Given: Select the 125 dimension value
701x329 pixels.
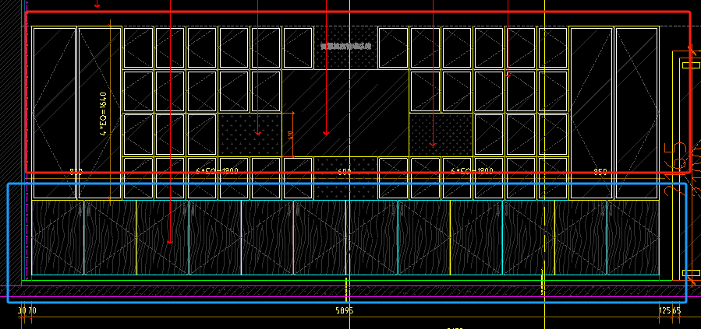Looking at the screenshot, I should pos(665,311).
